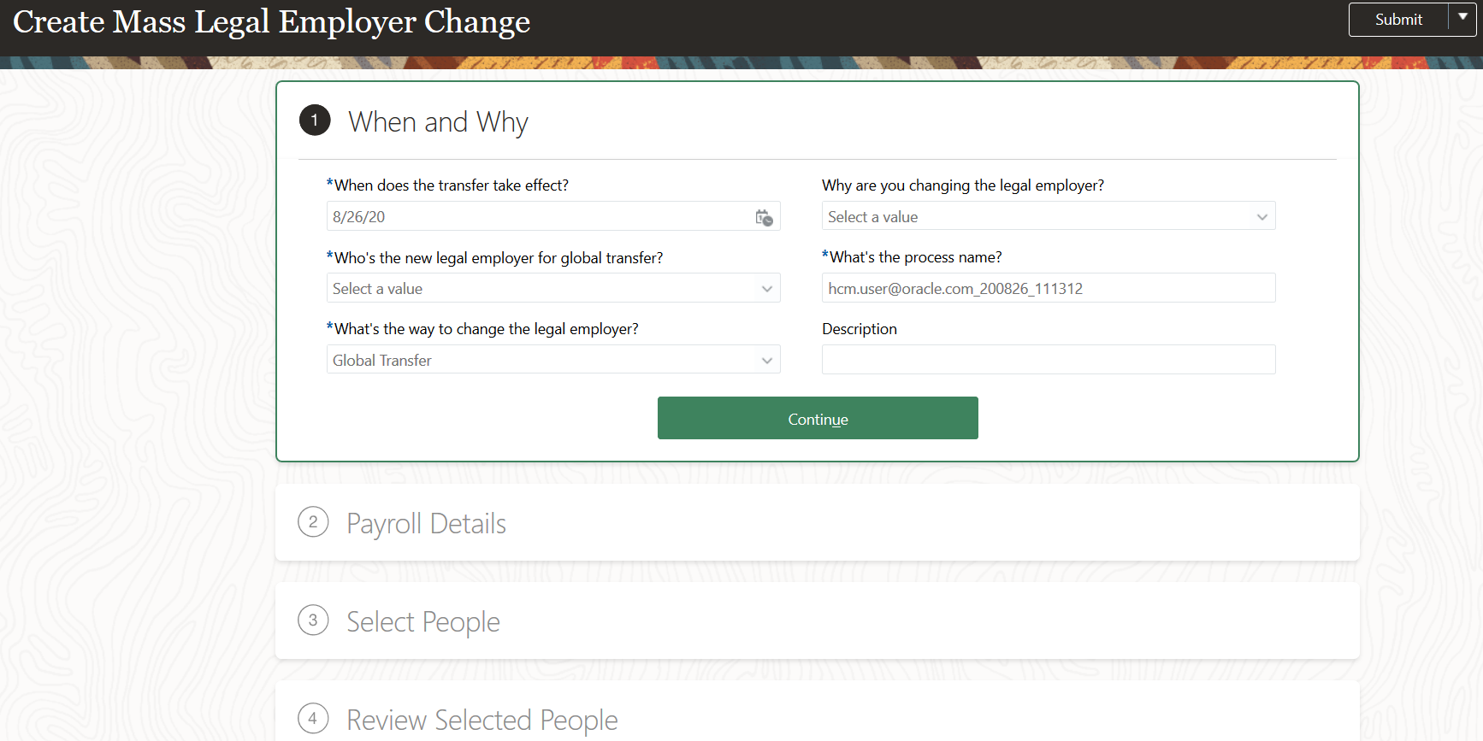Expand the legal employer change reason dropdown

click(x=1261, y=217)
